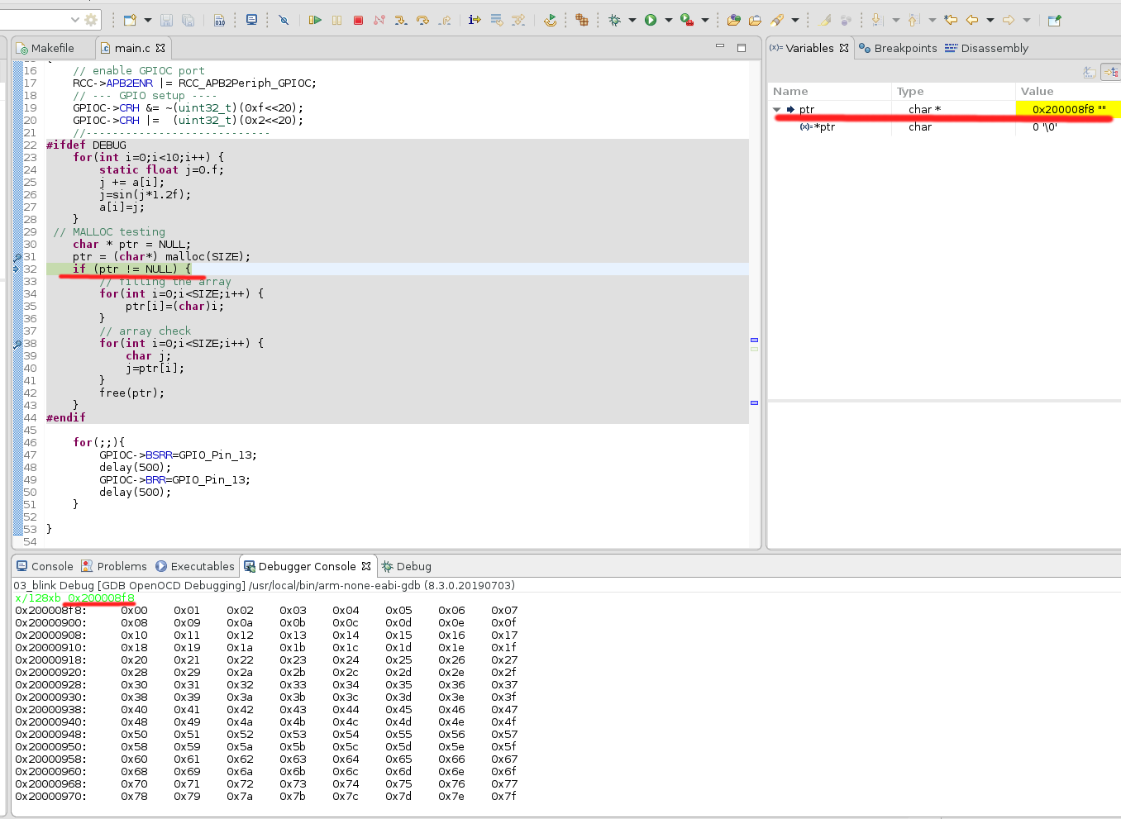The width and height of the screenshot is (1121, 819).
Task: Toggle the breakpoint marker on line 31
Action: (x=16, y=256)
